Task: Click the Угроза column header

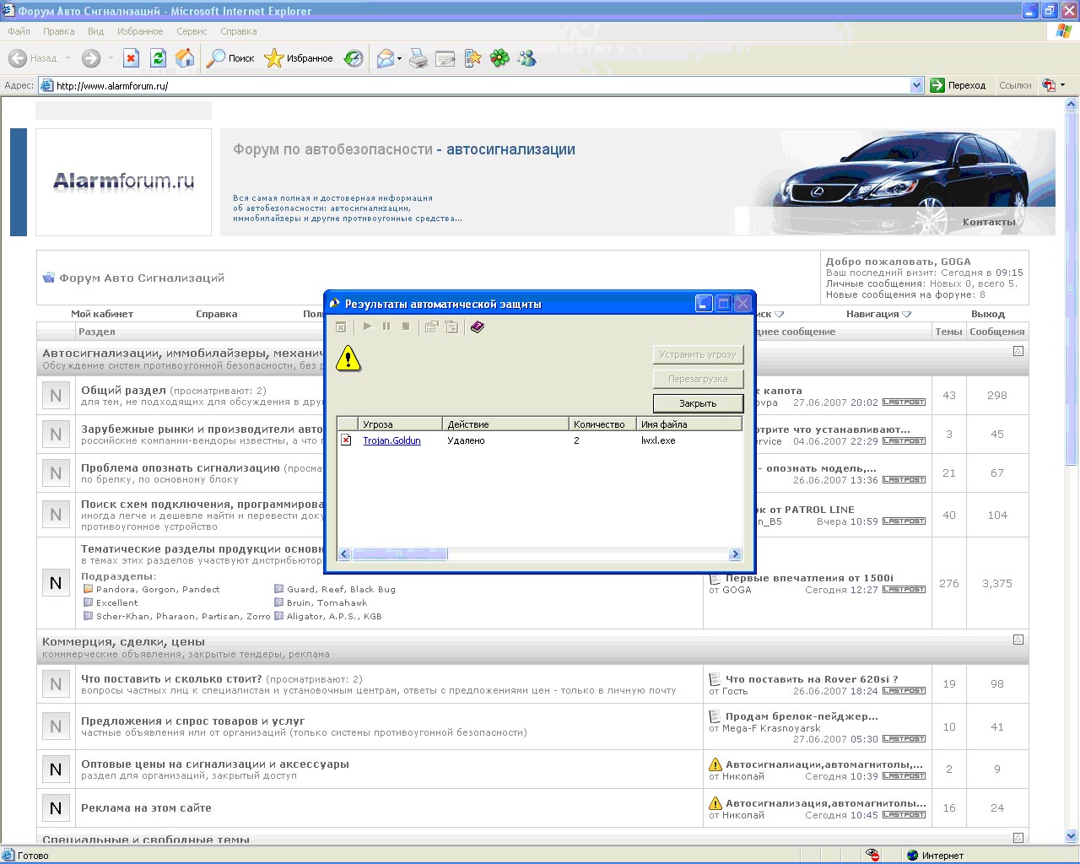Action: [399, 424]
